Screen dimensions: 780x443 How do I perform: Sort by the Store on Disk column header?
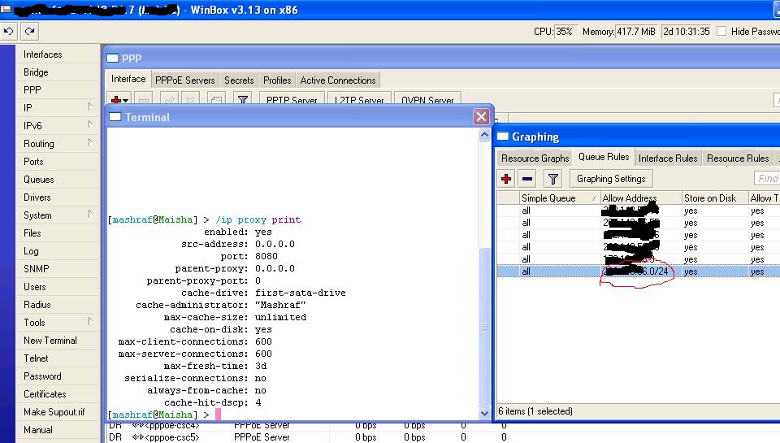714,198
